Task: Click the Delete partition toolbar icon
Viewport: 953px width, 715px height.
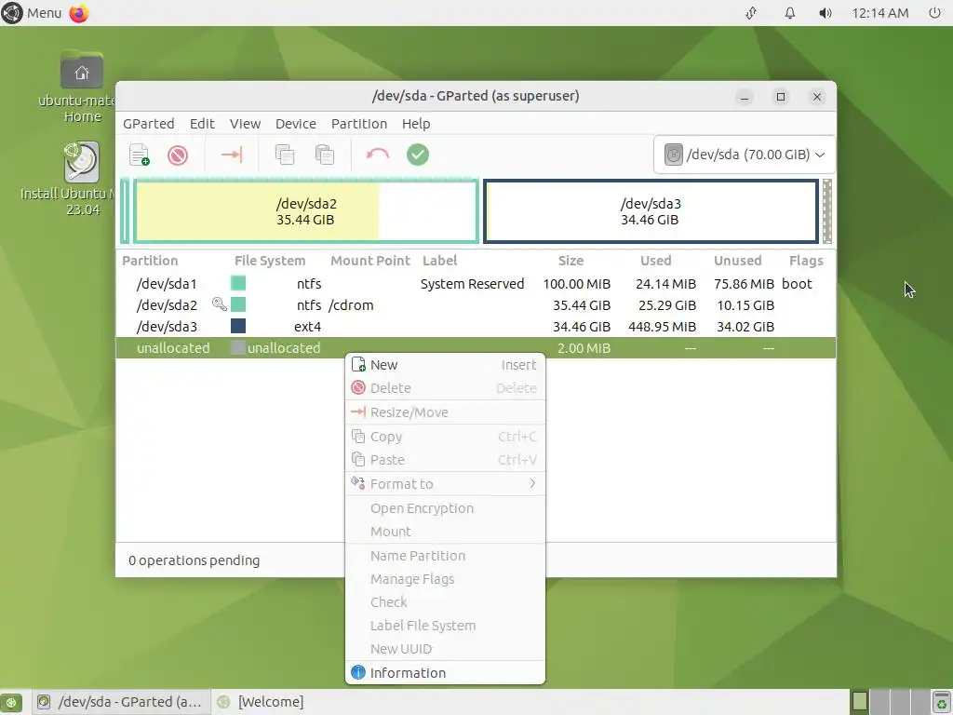Action: tap(178, 155)
